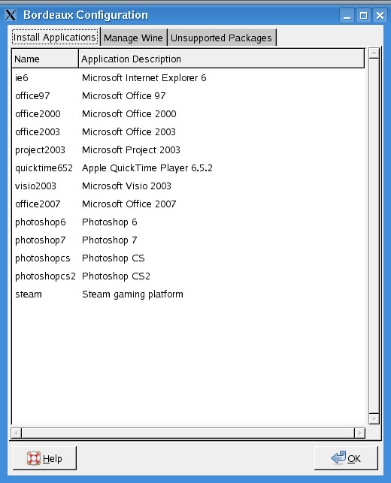Click the horizontal scrollbar track

tap(188, 433)
